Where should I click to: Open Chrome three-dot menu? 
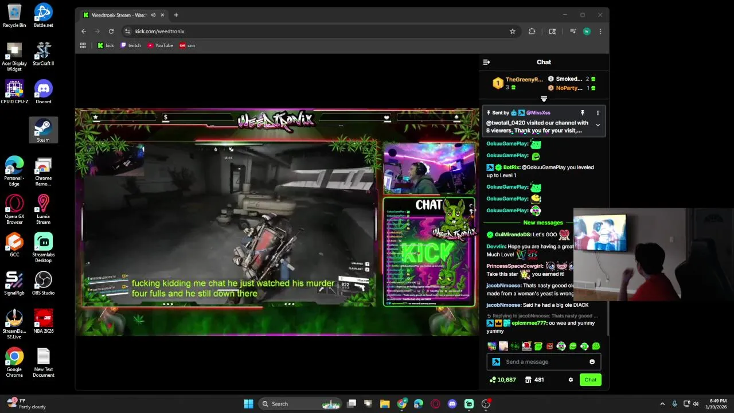(x=600, y=32)
